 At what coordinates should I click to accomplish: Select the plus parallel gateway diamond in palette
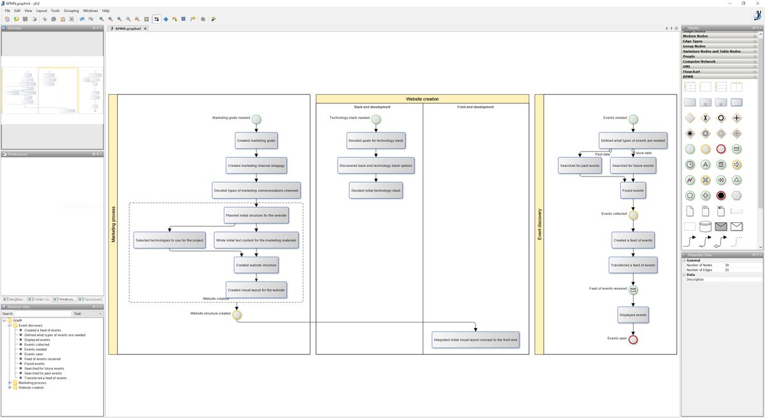click(x=736, y=118)
